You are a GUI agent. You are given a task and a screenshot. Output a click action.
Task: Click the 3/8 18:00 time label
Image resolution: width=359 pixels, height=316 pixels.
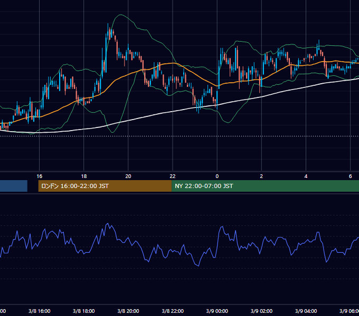point(84,311)
